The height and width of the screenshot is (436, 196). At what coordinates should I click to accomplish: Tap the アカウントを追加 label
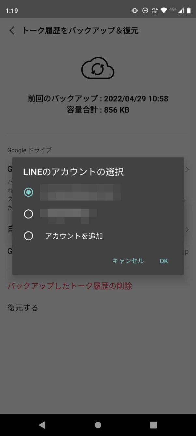74,236
